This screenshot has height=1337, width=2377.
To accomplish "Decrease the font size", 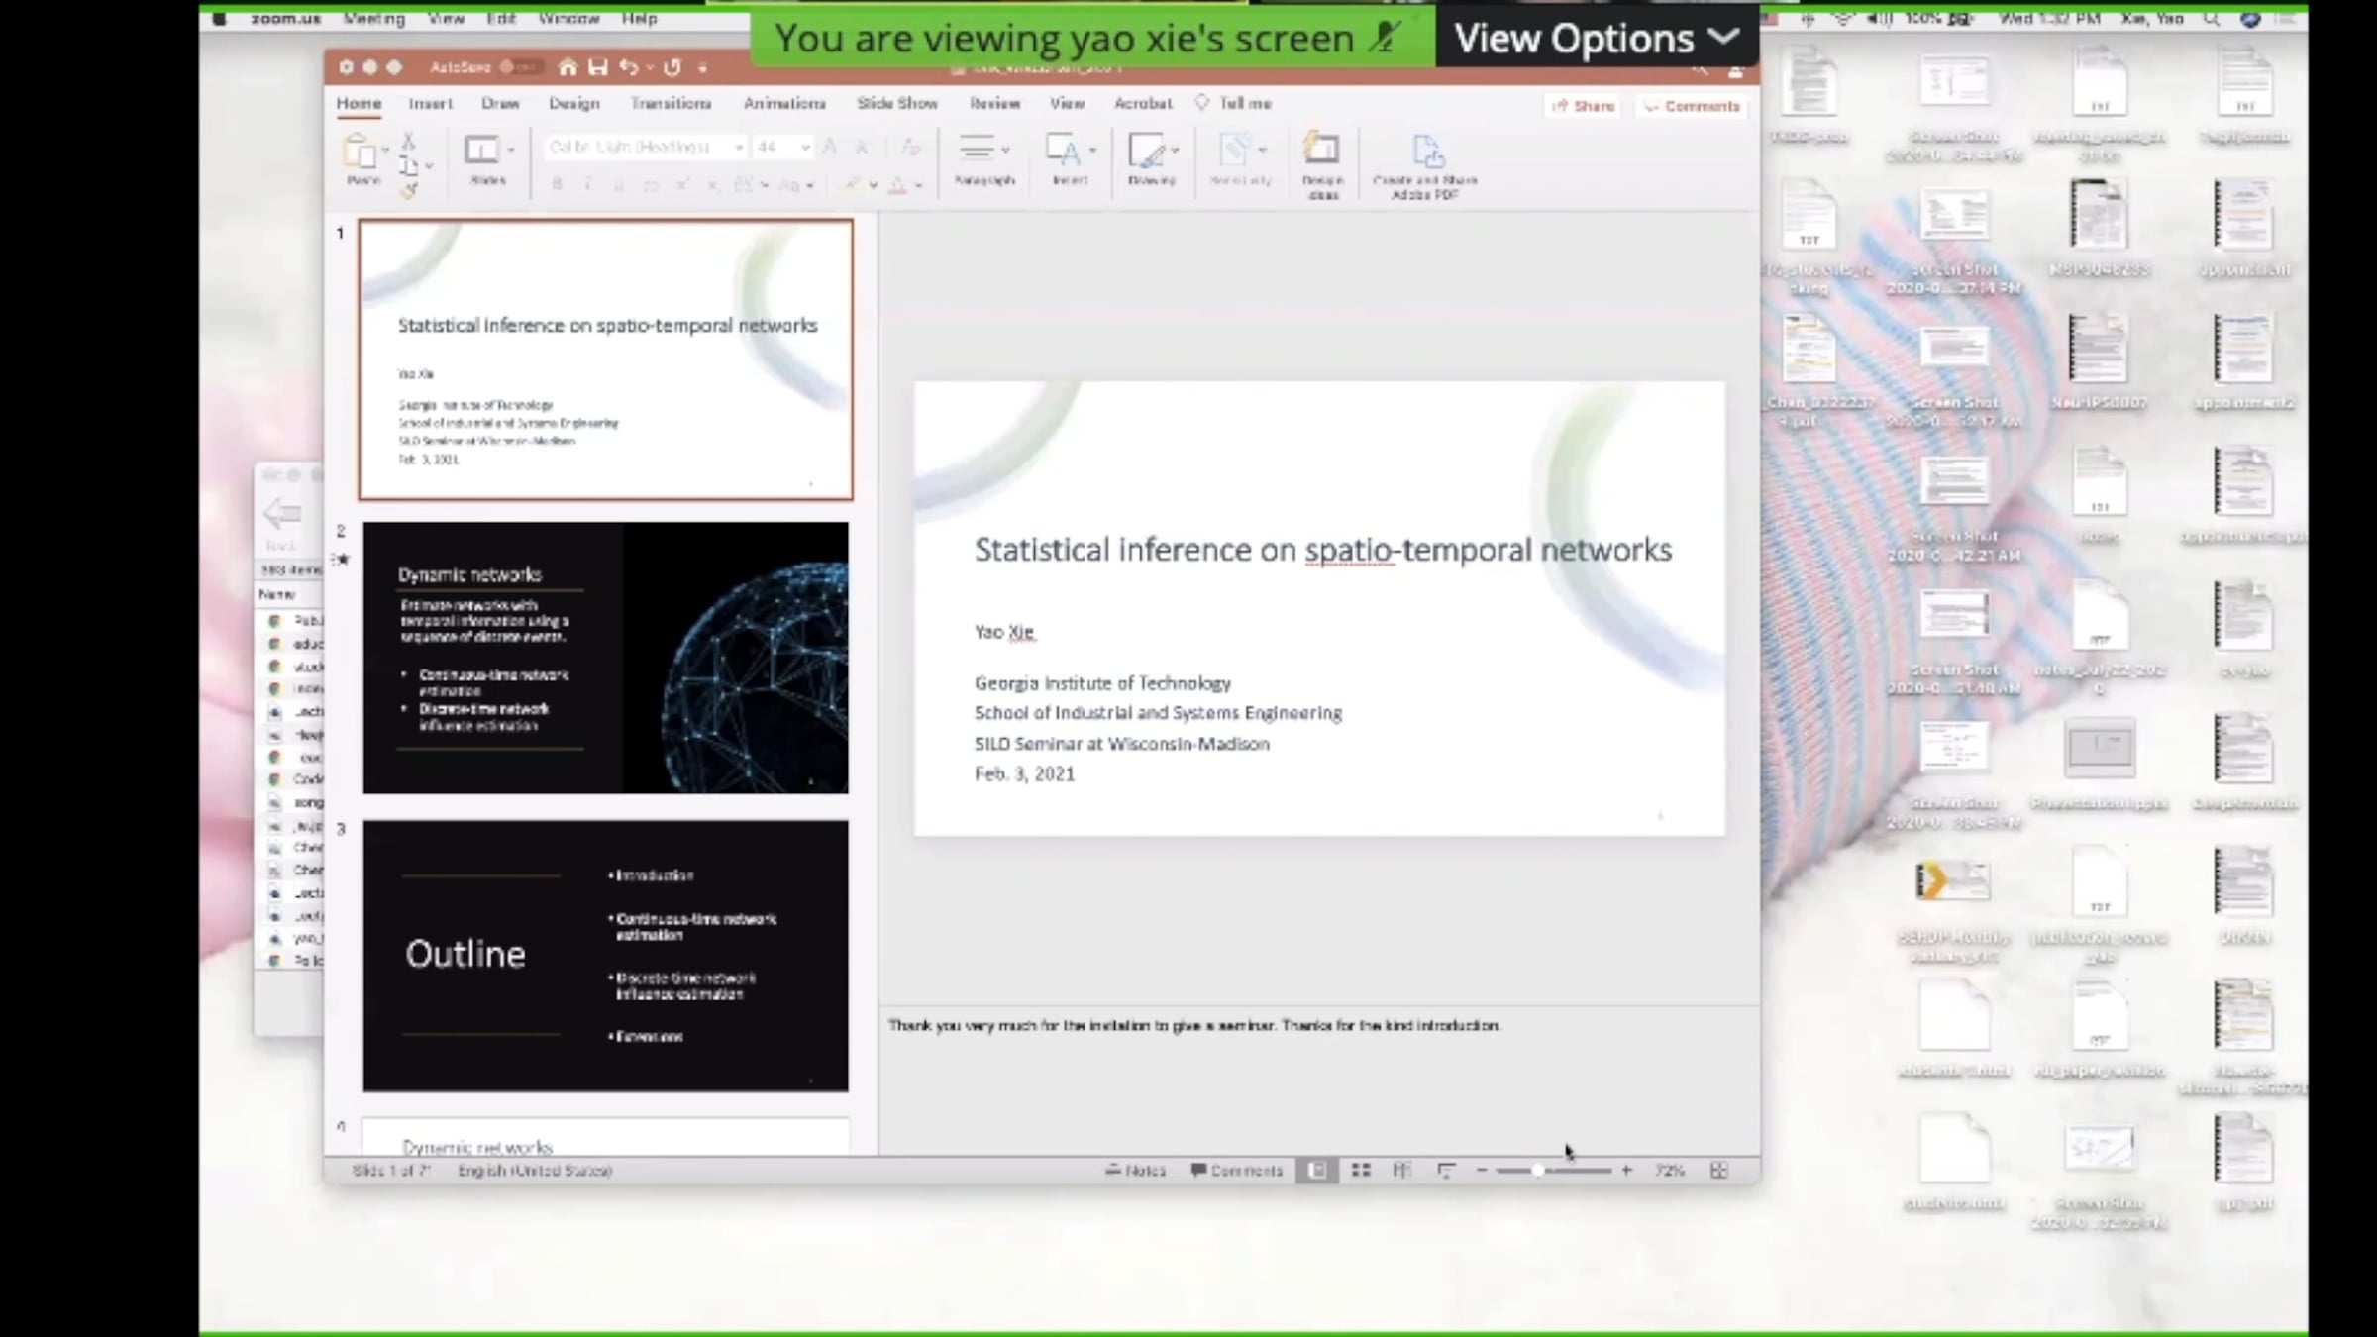I will coord(862,147).
